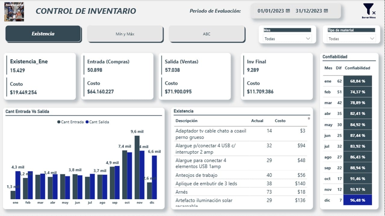Select the highlighted dic 96,48 % confiabilidad cell

click(x=357, y=200)
